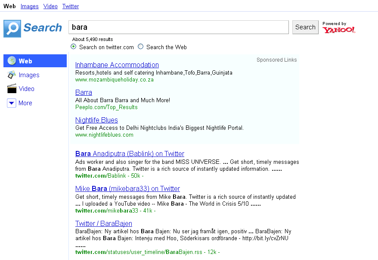The image size is (378, 260).
Task: Open 'Bara Anadiputra (Bablink) on Twitter' result
Action: click(130, 153)
